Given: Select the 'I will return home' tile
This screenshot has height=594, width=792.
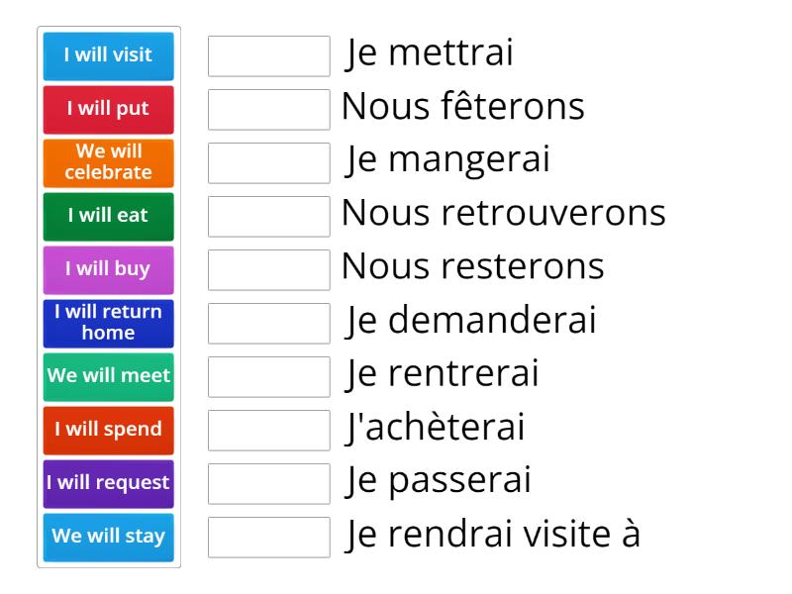Looking at the screenshot, I should [108, 323].
